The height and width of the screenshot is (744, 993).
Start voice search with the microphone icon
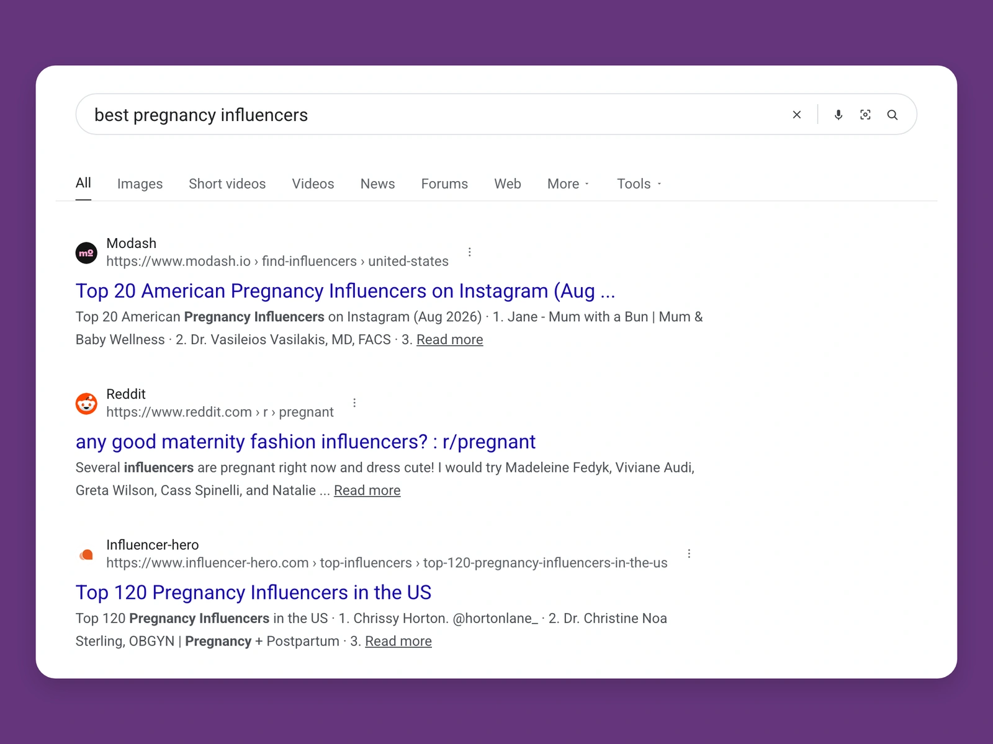pos(838,115)
